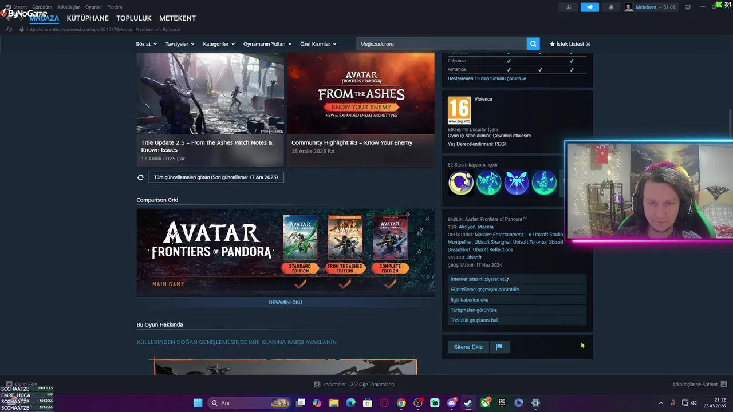Reload the page with the reload icon

click(x=9, y=29)
